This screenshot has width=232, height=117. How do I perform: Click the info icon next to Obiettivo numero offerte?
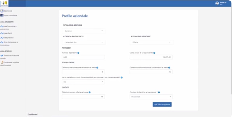[x=89, y=92]
